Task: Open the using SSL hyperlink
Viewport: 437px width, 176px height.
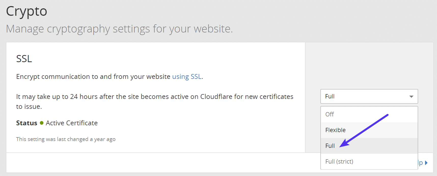Action: pos(187,76)
